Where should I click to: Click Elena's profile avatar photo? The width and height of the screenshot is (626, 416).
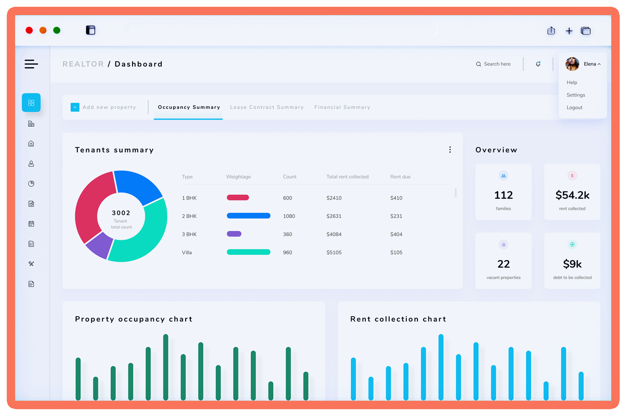click(572, 64)
